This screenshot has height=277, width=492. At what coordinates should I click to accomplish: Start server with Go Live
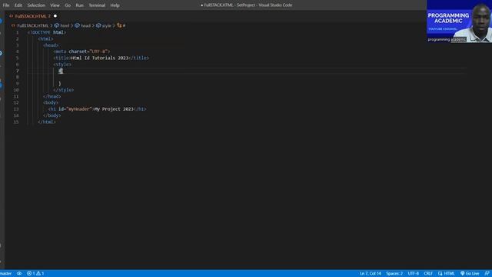click(470, 274)
